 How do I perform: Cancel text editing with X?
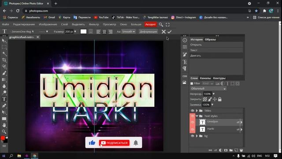click(x=163, y=32)
